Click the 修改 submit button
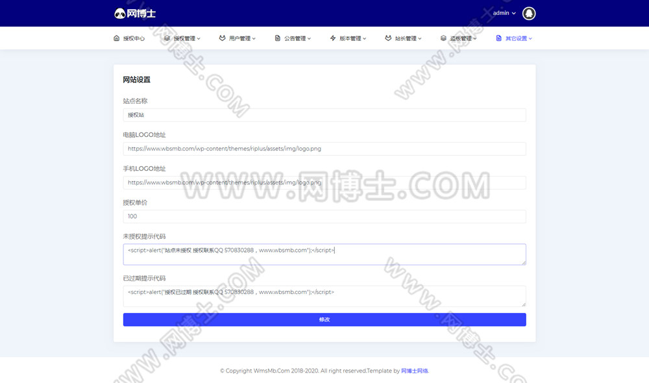 coord(324,319)
